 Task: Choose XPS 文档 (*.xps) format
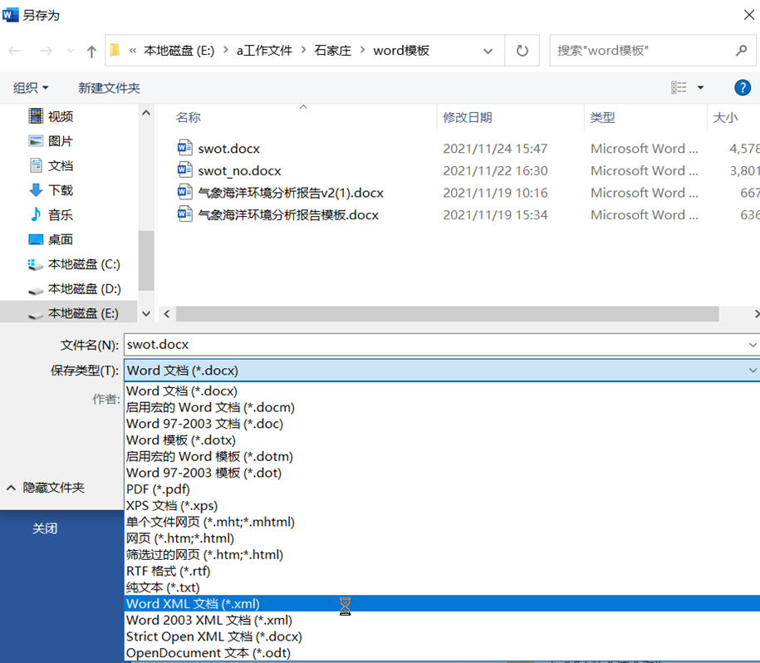click(x=442, y=505)
